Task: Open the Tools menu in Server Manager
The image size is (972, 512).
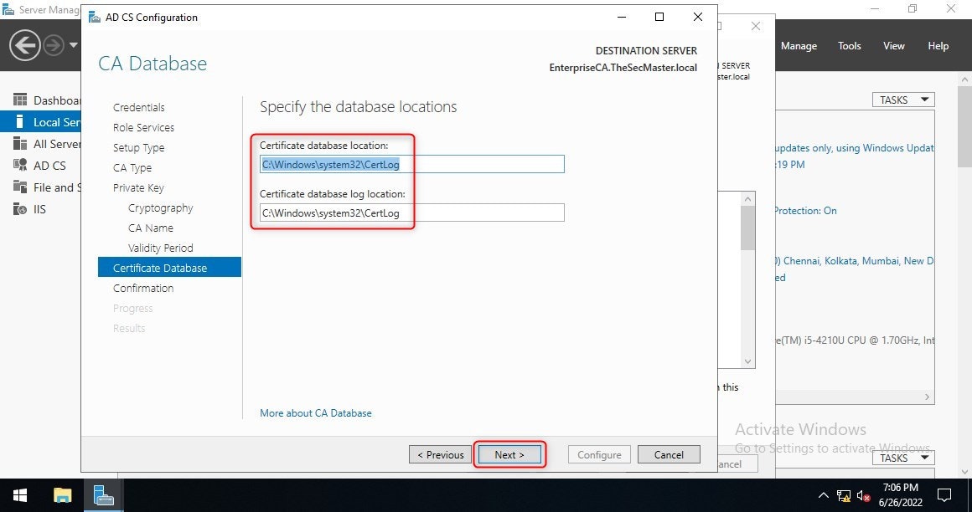Action: tap(850, 46)
